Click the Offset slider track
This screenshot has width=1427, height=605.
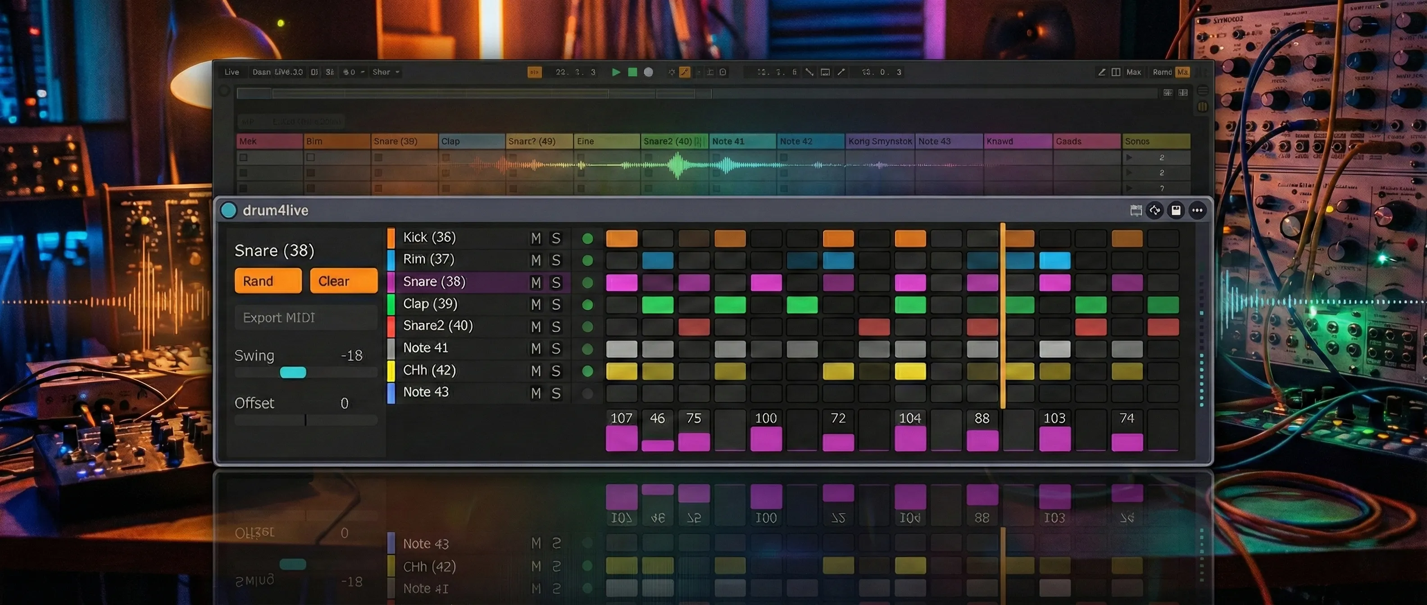click(306, 420)
